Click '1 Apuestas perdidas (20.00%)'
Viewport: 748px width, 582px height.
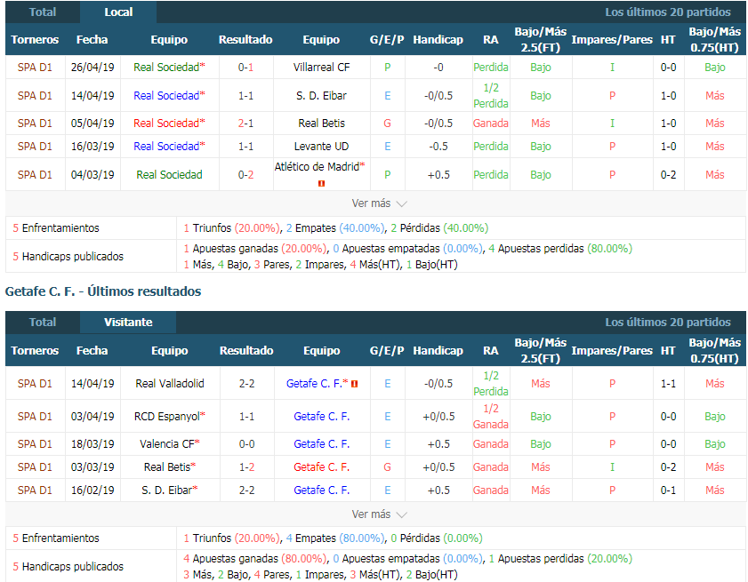(x=560, y=559)
